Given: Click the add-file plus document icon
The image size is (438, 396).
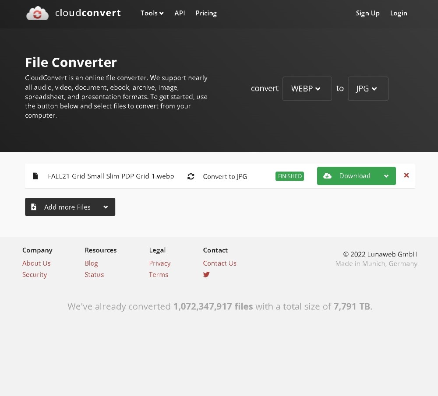Looking at the screenshot, I should [x=34, y=207].
